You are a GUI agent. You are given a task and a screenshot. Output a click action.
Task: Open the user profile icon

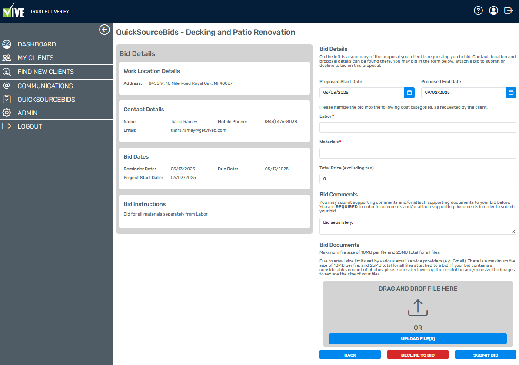pos(493,10)
